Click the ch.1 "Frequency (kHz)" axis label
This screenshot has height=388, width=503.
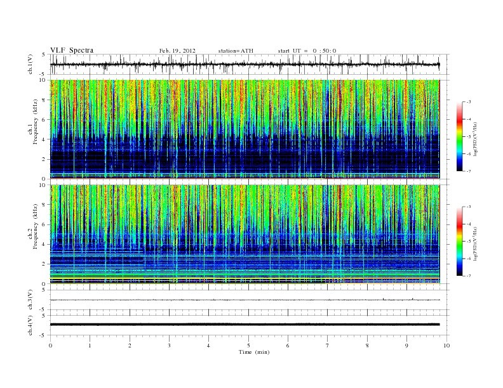click(x=36, y=122)
